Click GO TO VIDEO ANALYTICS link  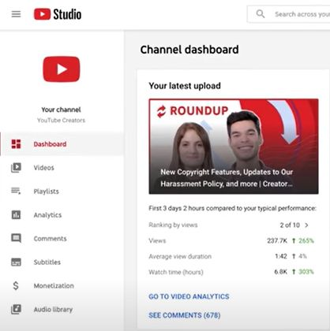(x=189, y=296)
